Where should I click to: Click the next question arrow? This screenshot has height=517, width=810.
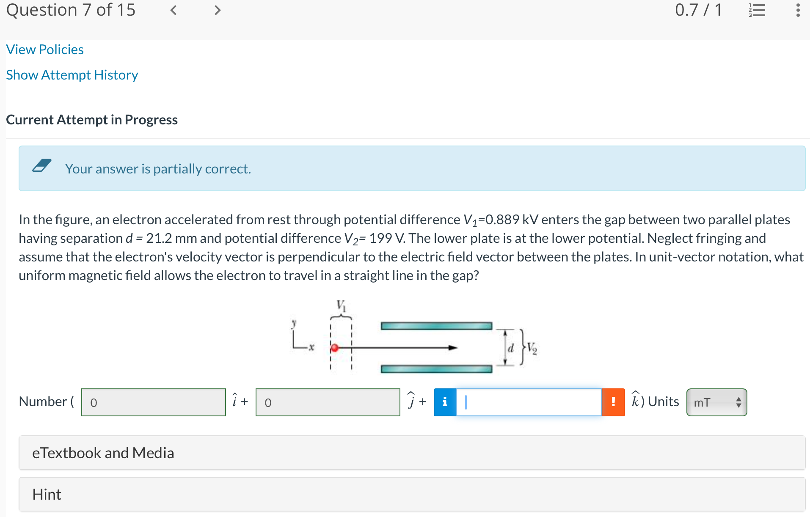(217, 10)
